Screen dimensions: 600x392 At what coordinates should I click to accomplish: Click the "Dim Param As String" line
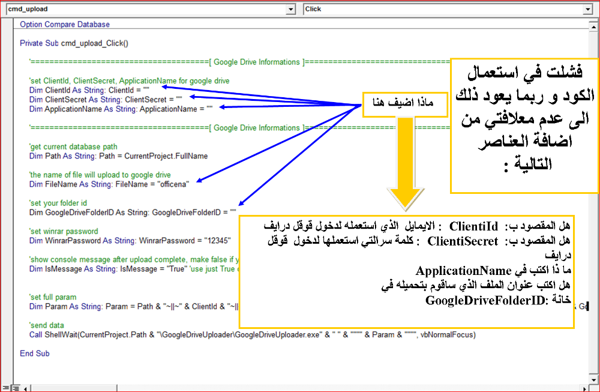coord(134,307)
